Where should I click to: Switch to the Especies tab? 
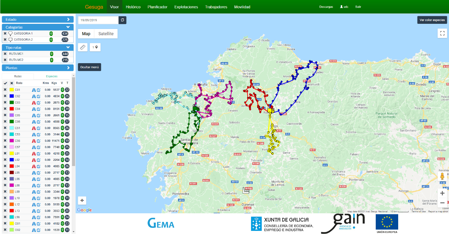(52, 76)
